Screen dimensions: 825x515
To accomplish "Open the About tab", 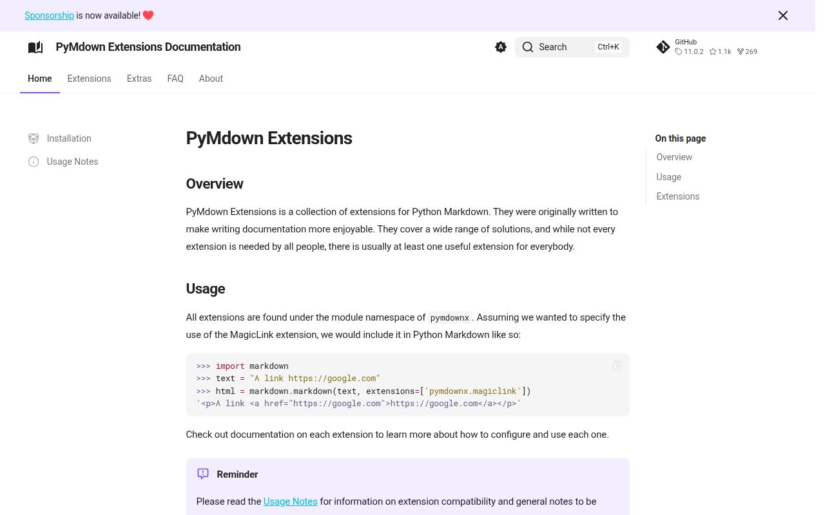I will pyautogui.click(x=211, y=79).
